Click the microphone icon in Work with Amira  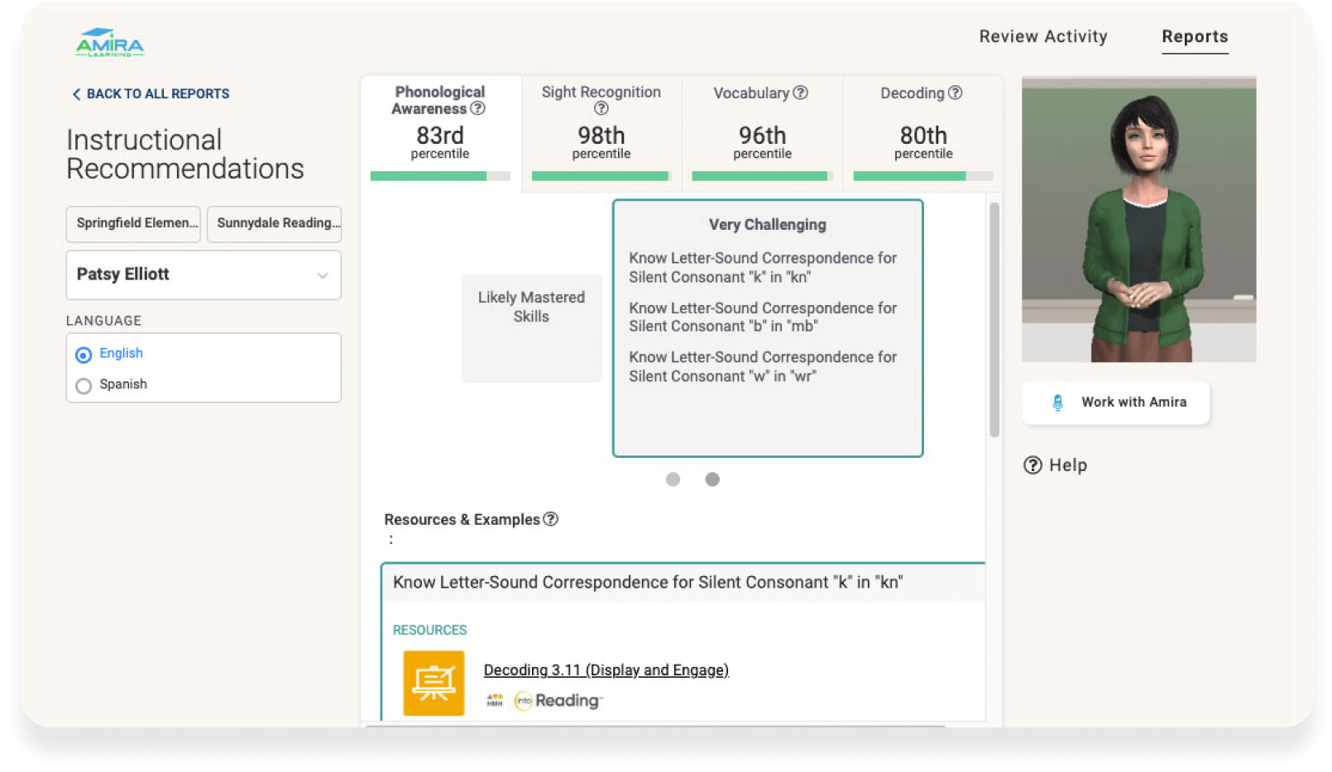(1059, 403)
